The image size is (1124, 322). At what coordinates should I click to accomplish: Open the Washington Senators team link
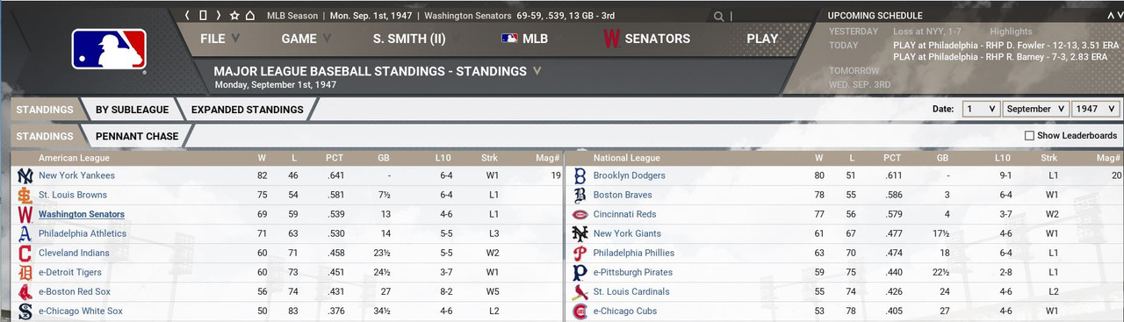tap(82, 214)
